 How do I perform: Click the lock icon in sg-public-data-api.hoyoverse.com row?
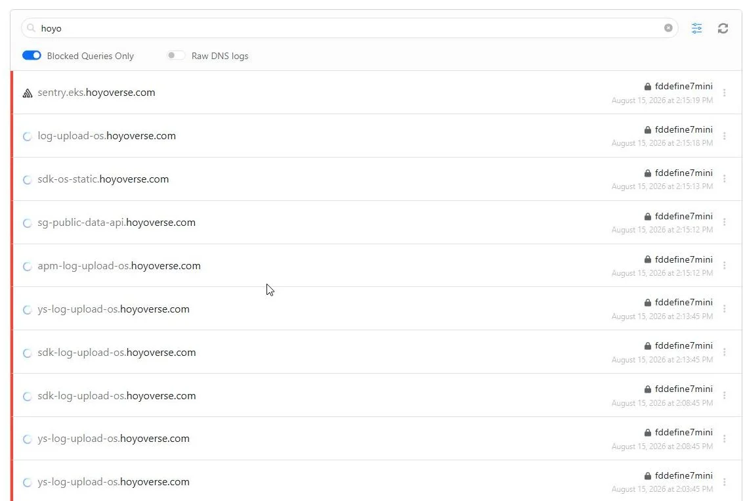tap(647, 216)
